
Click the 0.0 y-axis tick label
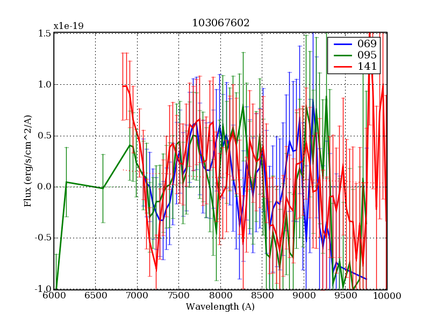point(45,187)
